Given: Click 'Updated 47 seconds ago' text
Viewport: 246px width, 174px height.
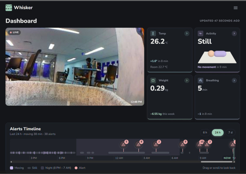Looking at the screenshot, I should (219, 21).
